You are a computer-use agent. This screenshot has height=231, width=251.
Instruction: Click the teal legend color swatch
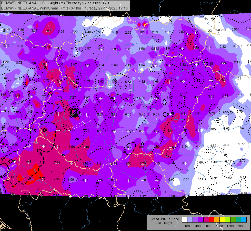click(x=238, y=220)
